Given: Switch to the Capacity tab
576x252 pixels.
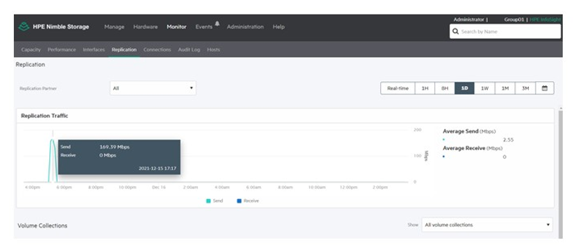Looking at the screenshot, I should (31, 49).
